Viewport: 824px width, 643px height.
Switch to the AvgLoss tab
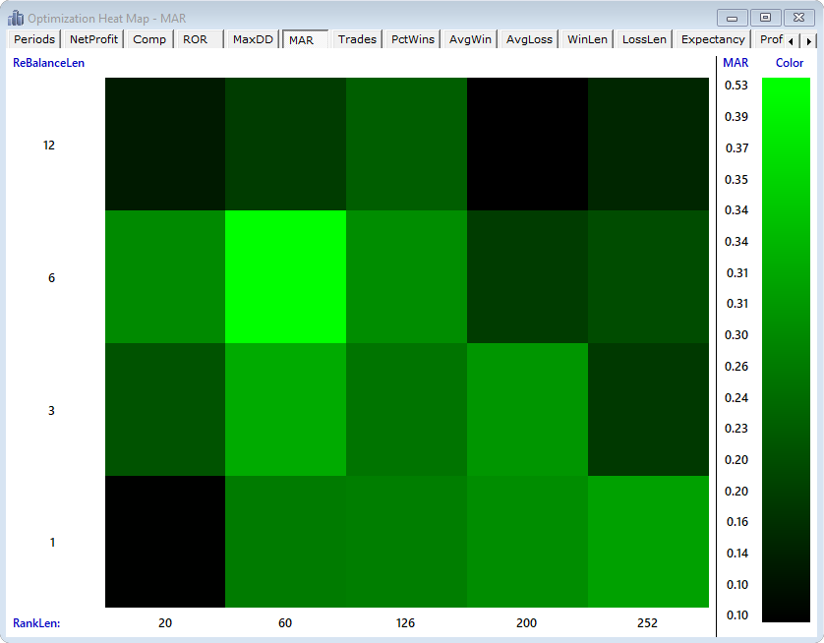[x=529, y=39]
